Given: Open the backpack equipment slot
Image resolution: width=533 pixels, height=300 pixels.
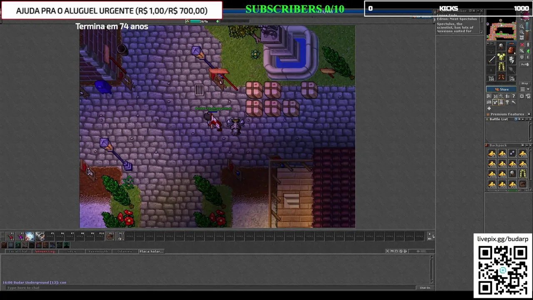Looking at the screenshot, I should point(511,50).
